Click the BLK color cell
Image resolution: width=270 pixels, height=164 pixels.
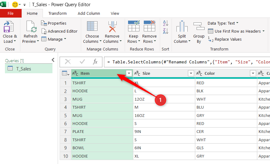[226, 91]
